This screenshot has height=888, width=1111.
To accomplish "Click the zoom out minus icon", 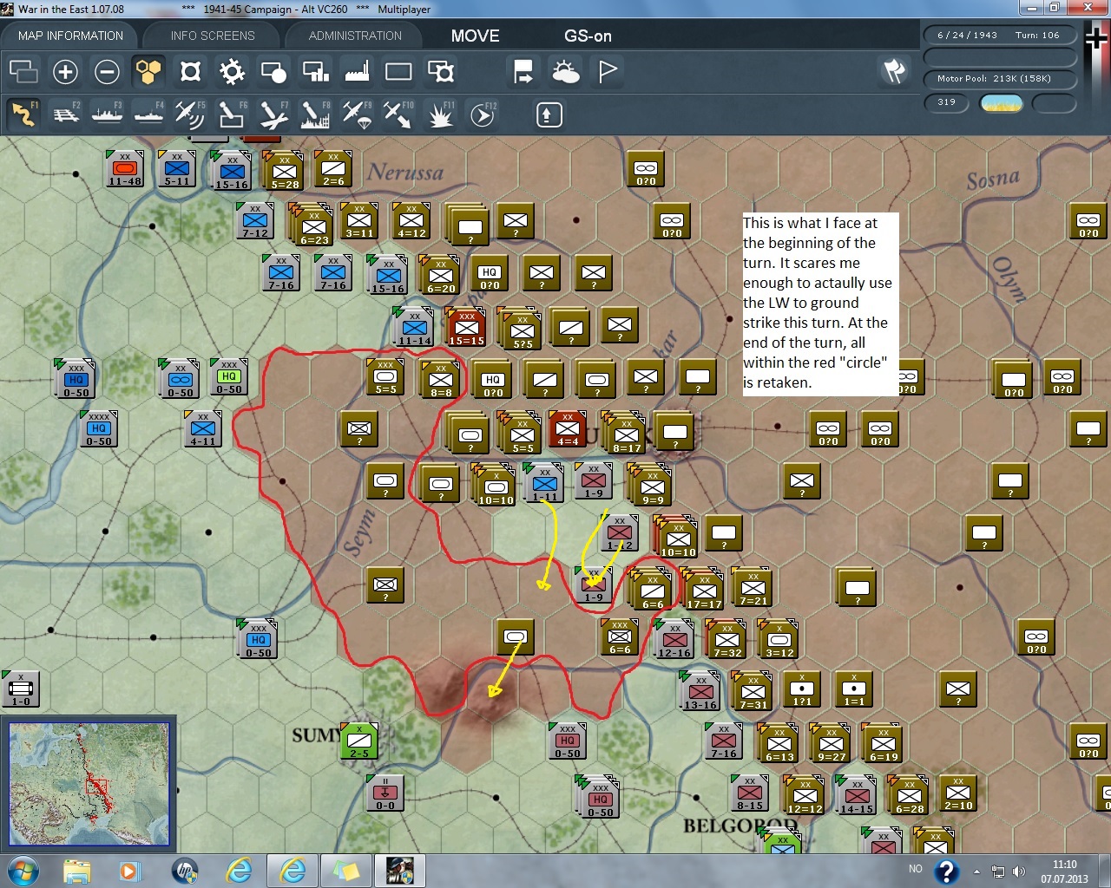I will [x=107, y=71].
